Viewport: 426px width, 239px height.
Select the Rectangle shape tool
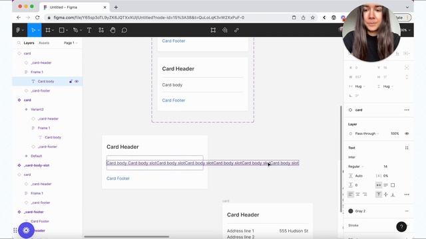click(x=62, y=30)
